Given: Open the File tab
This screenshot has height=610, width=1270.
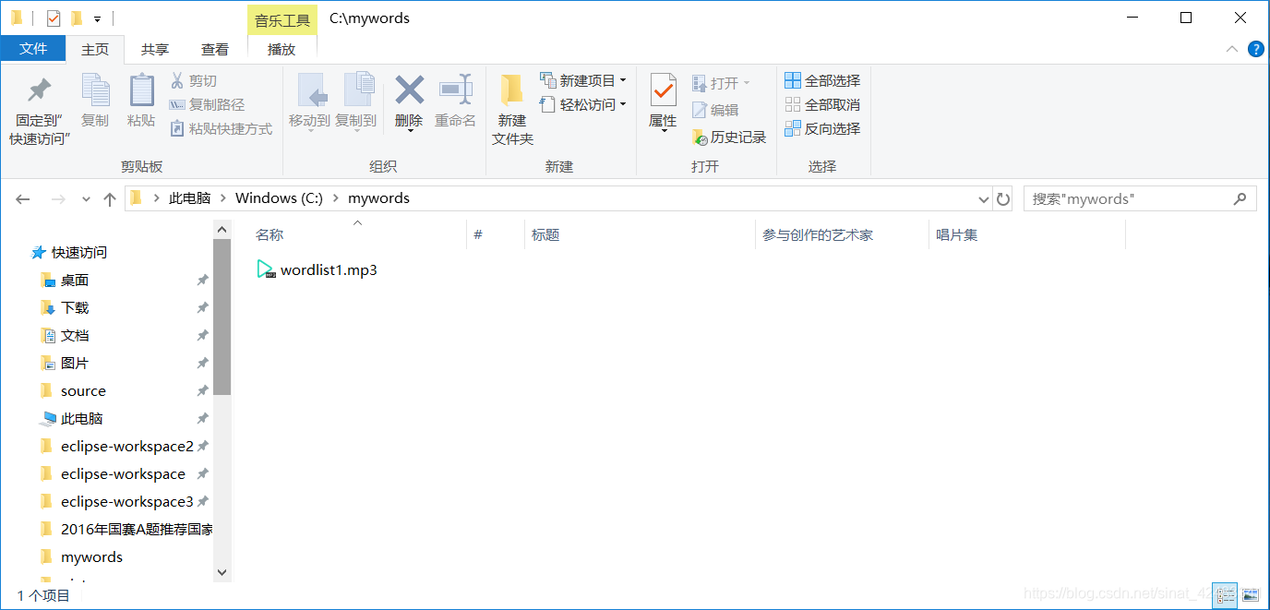Looking at the screenshot, I should [33, 49].
